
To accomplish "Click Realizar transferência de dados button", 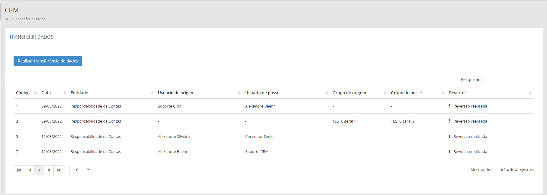I will [x=48, y=61].
